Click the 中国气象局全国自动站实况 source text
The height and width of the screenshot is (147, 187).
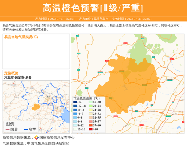coord(48,144)
